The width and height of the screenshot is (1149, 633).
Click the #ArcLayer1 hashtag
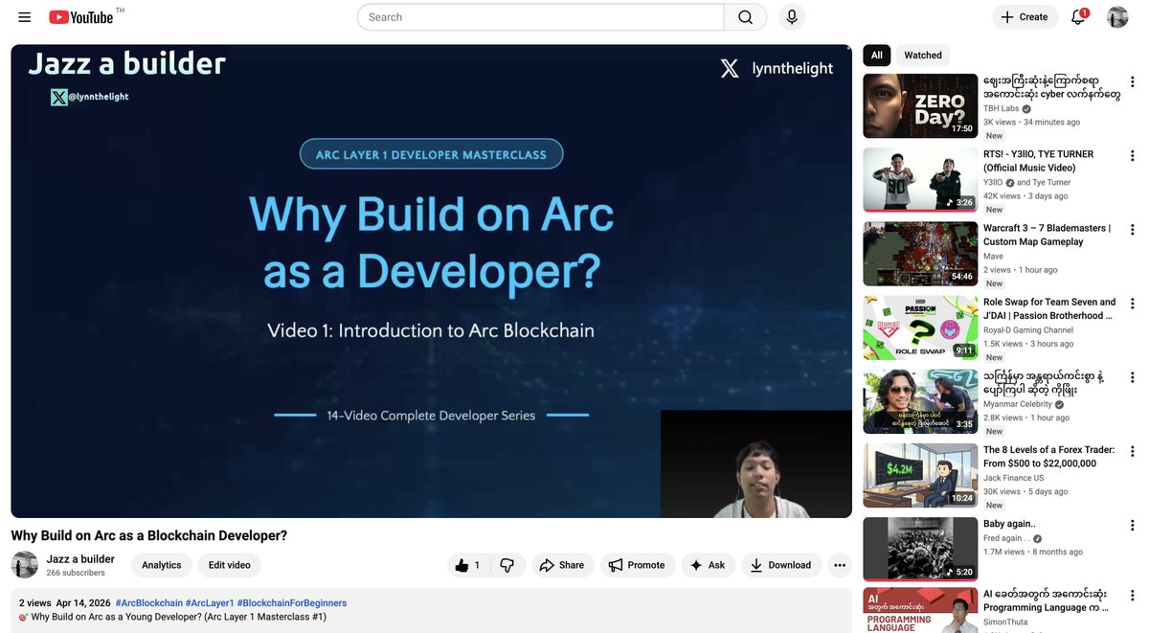tap(210, 603)
